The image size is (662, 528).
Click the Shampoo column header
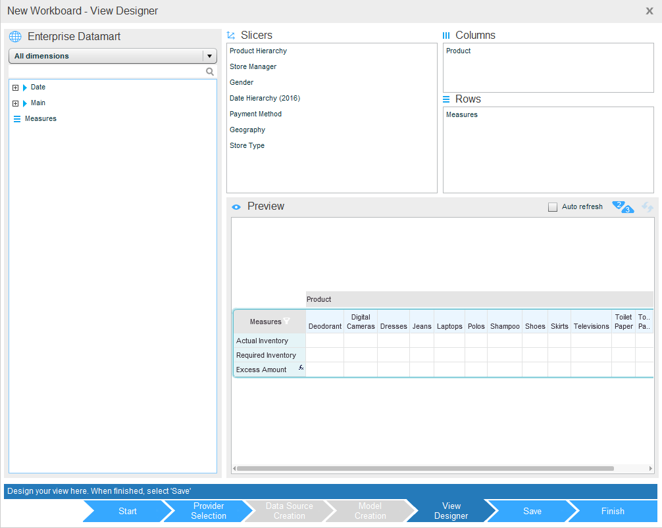click(505, 322)
